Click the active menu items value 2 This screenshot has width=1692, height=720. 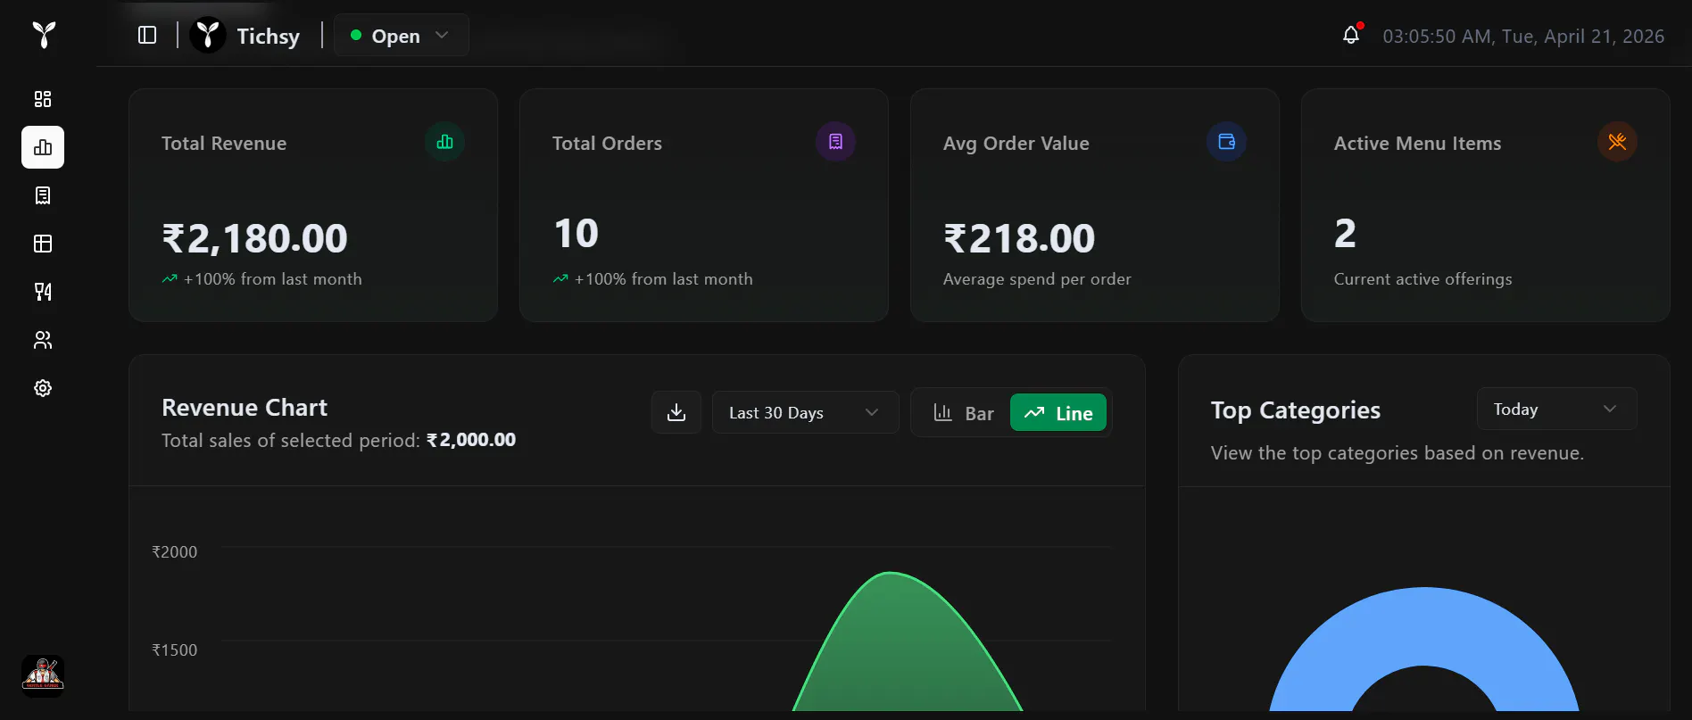pos(1345,234)
